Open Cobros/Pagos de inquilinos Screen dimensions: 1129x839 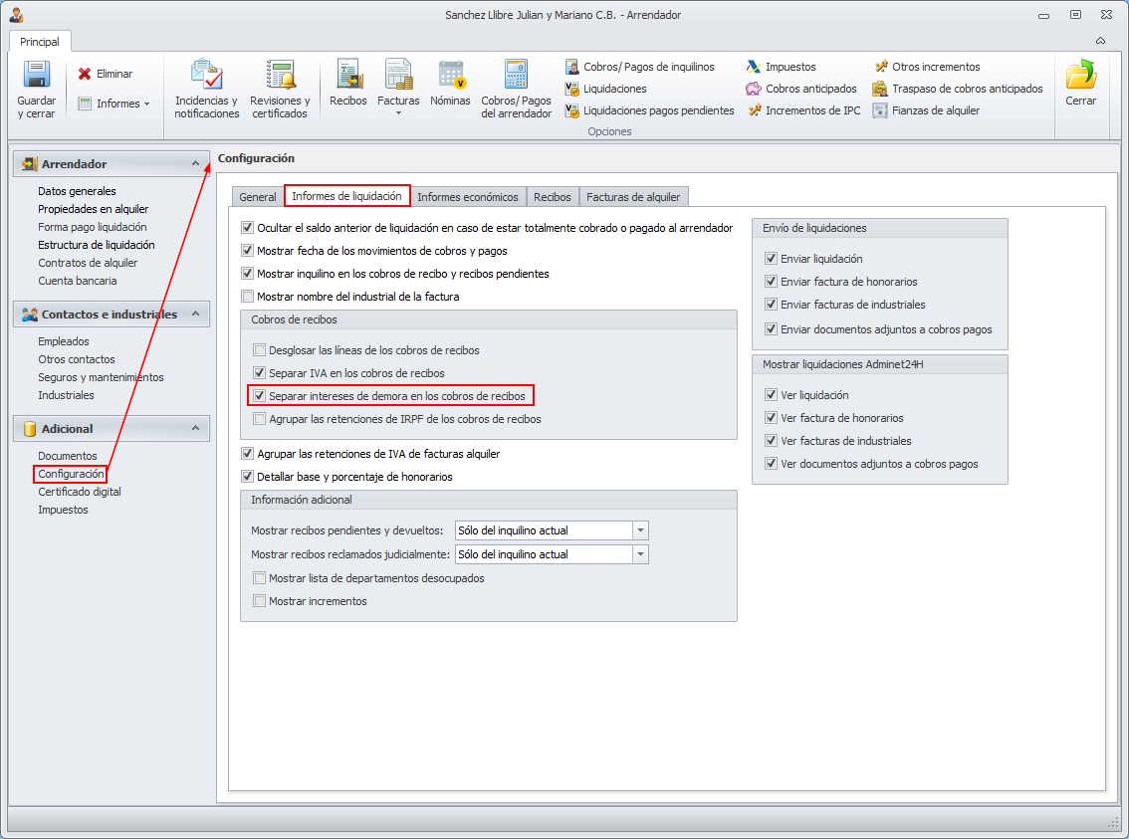[x=640, y=67]
